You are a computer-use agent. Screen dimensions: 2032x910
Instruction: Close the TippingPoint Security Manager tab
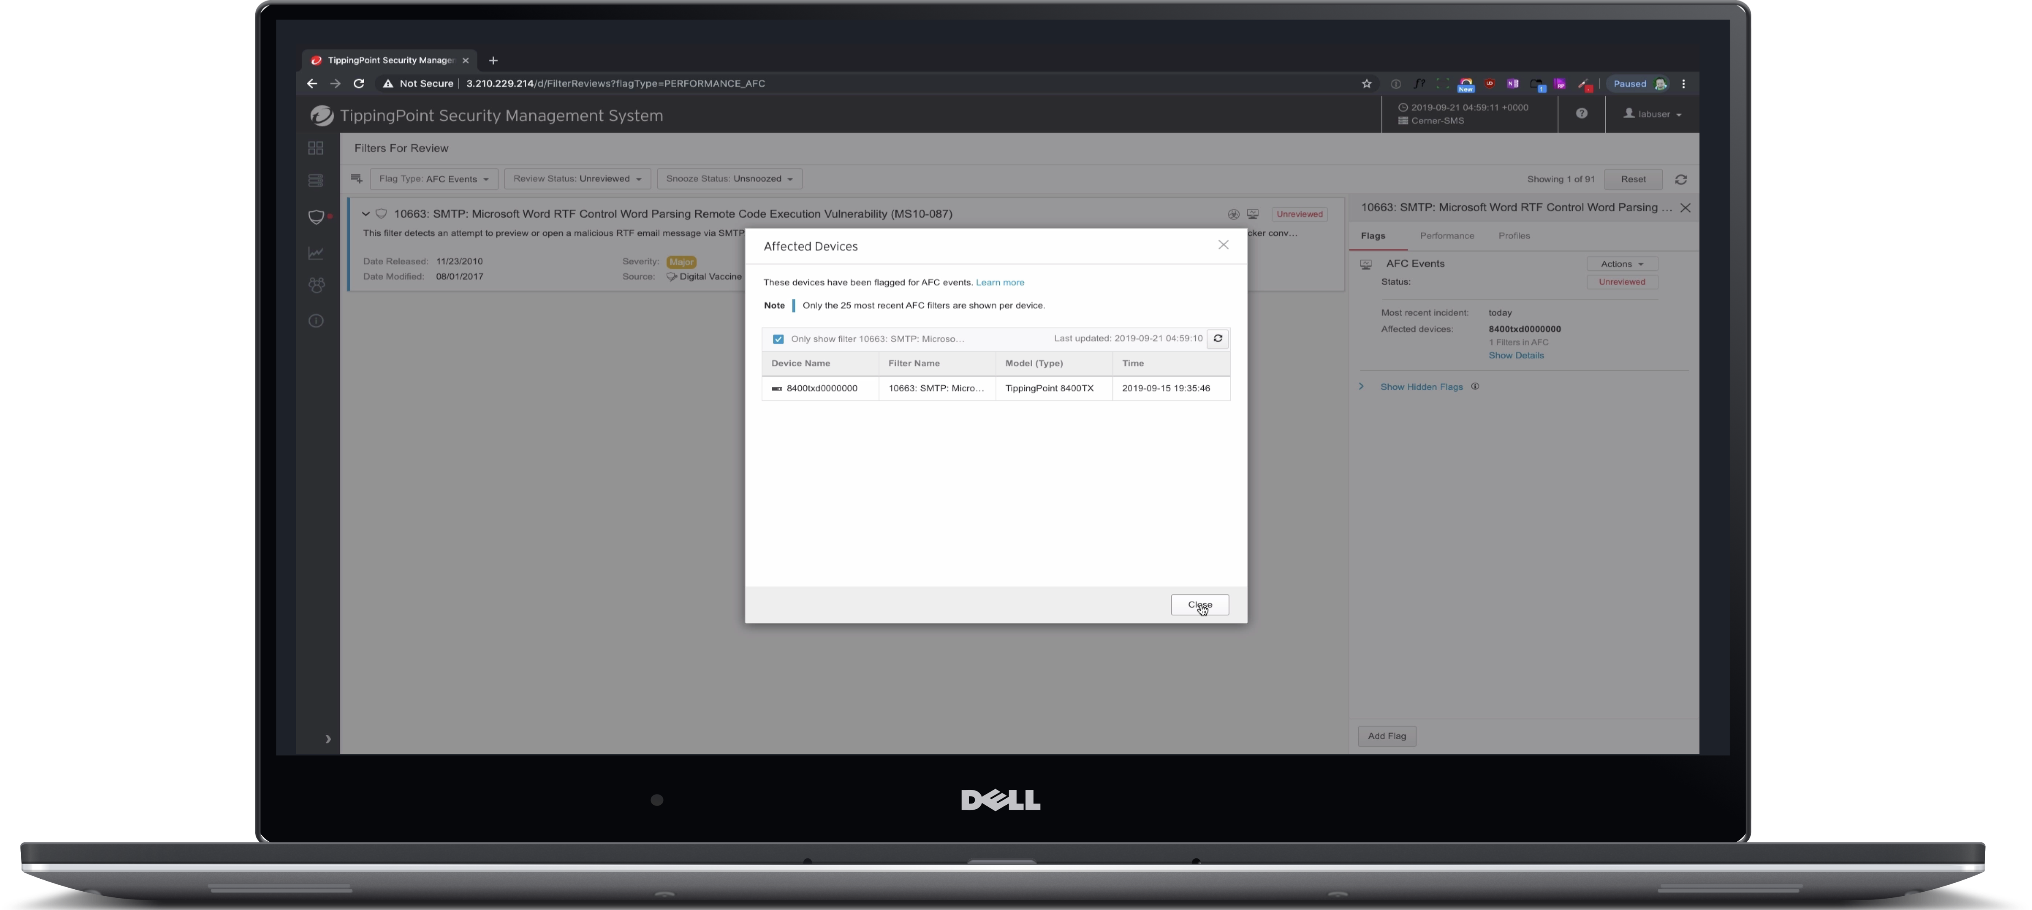[465, 61]
